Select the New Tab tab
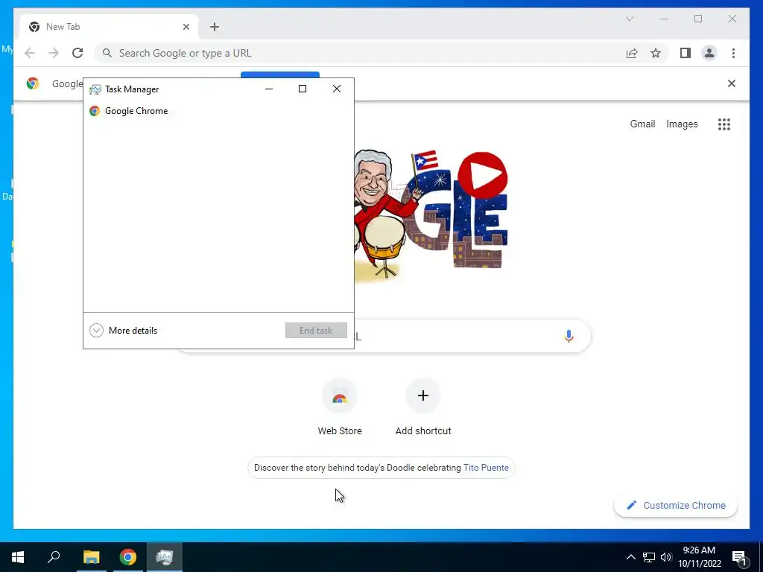The height and width of the screenshot is (572, 763). pos(109,27)
